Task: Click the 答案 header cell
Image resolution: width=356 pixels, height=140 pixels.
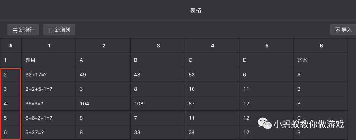Action: pyautogui.click(x=320, y=60)
